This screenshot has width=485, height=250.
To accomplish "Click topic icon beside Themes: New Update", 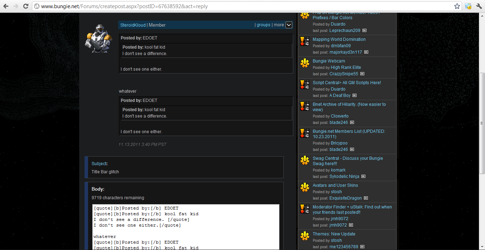I will (305, 236).
